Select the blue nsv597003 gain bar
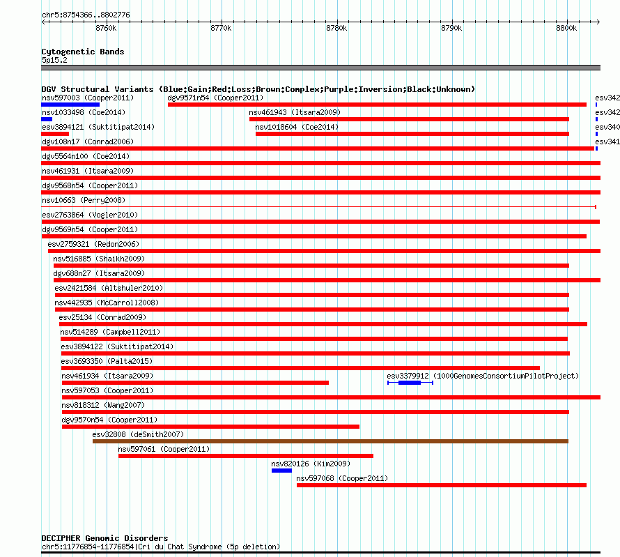Viewport: 620px width, 557px height. click(x=70, y=105)
